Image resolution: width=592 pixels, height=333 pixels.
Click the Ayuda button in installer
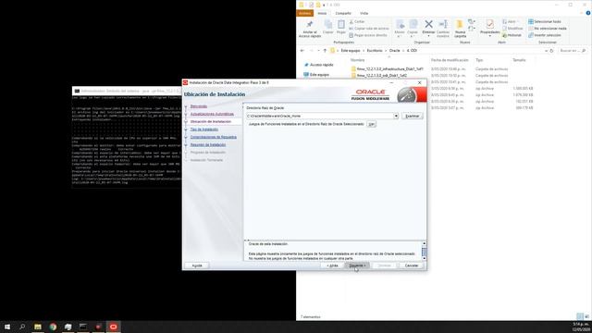(197, 265)
